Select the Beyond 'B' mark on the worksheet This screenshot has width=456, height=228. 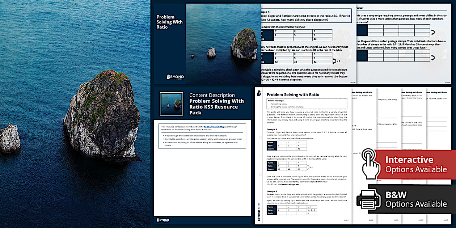[258, 93]
